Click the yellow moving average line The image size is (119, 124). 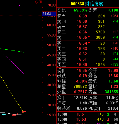12,94
